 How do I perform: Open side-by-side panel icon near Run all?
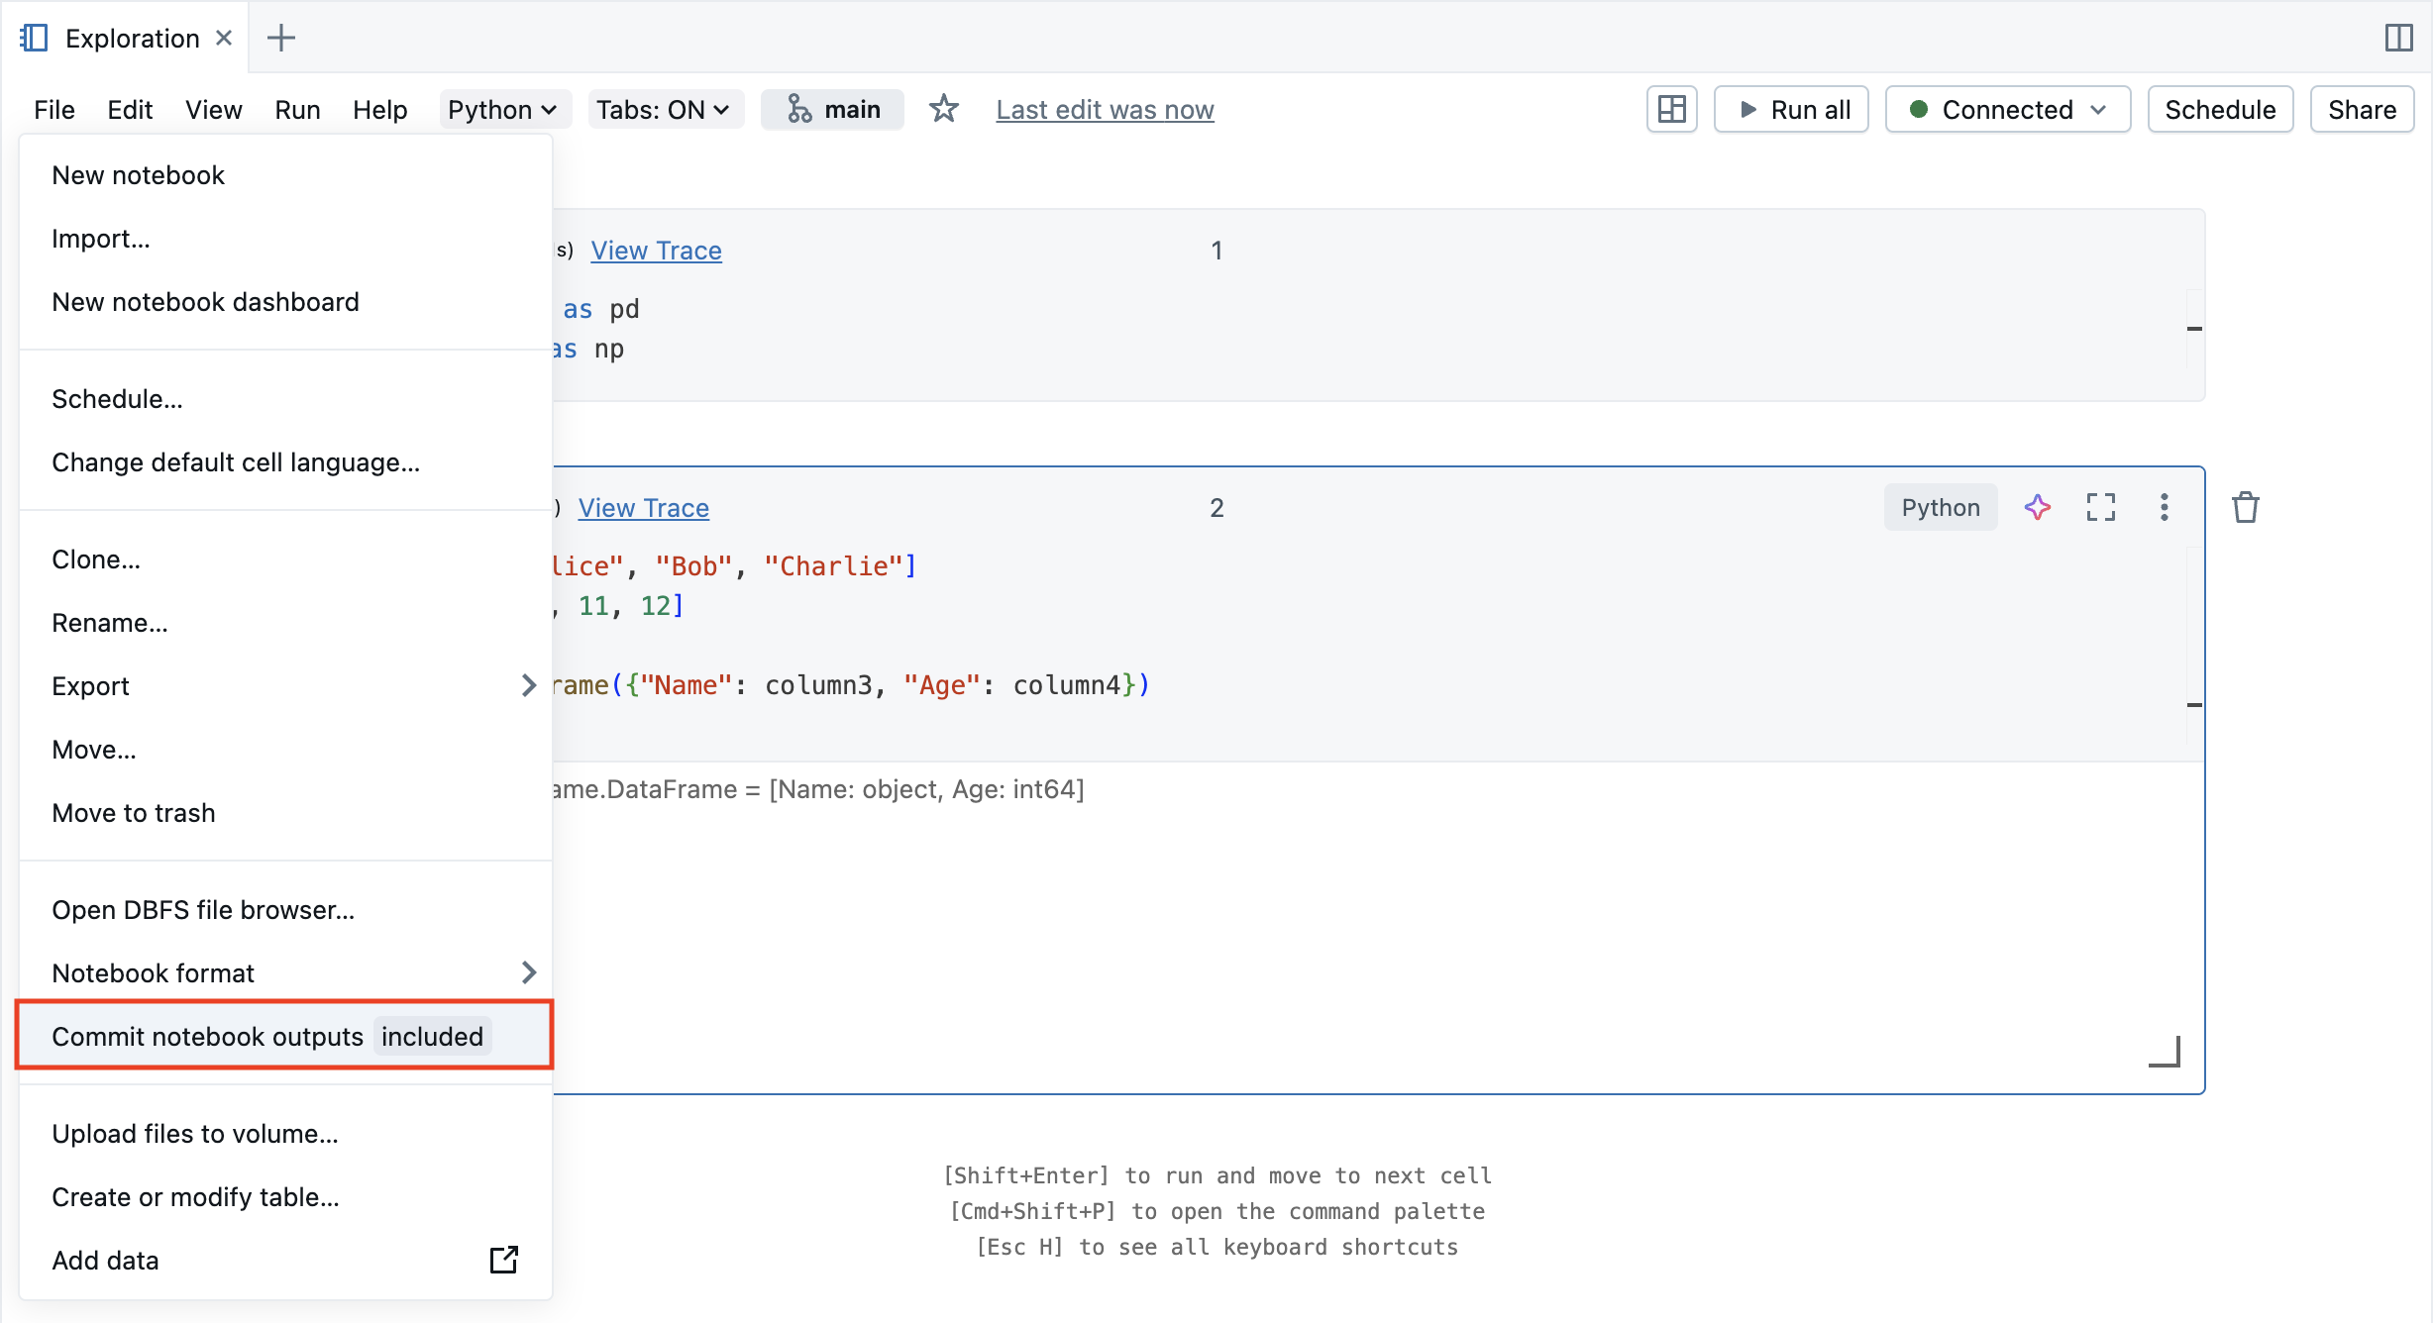point(1672,109)
